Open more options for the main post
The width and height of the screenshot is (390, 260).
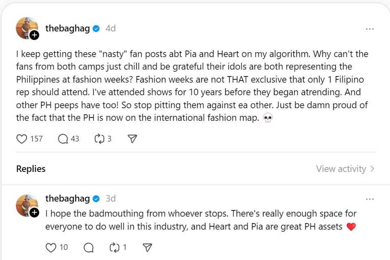click(x=369, y=29)
